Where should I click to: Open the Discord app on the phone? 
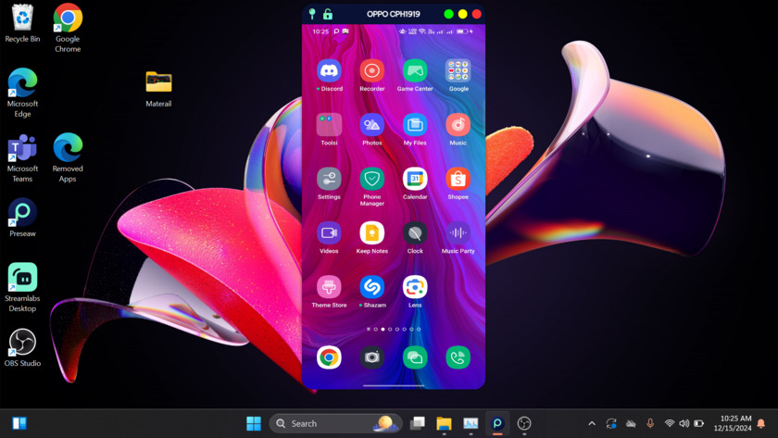[329, 71]
